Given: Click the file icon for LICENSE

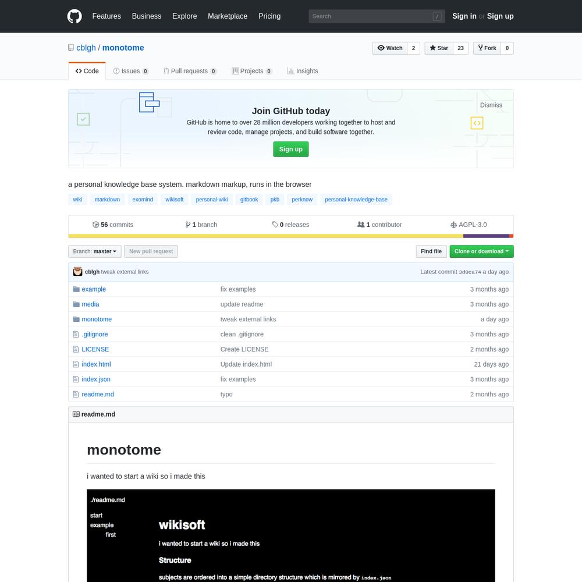Looking at the screenshot, I should tap(76, 349).
